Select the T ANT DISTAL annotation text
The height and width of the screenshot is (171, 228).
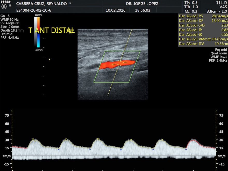pyautogui.click(x=51, y=30)
